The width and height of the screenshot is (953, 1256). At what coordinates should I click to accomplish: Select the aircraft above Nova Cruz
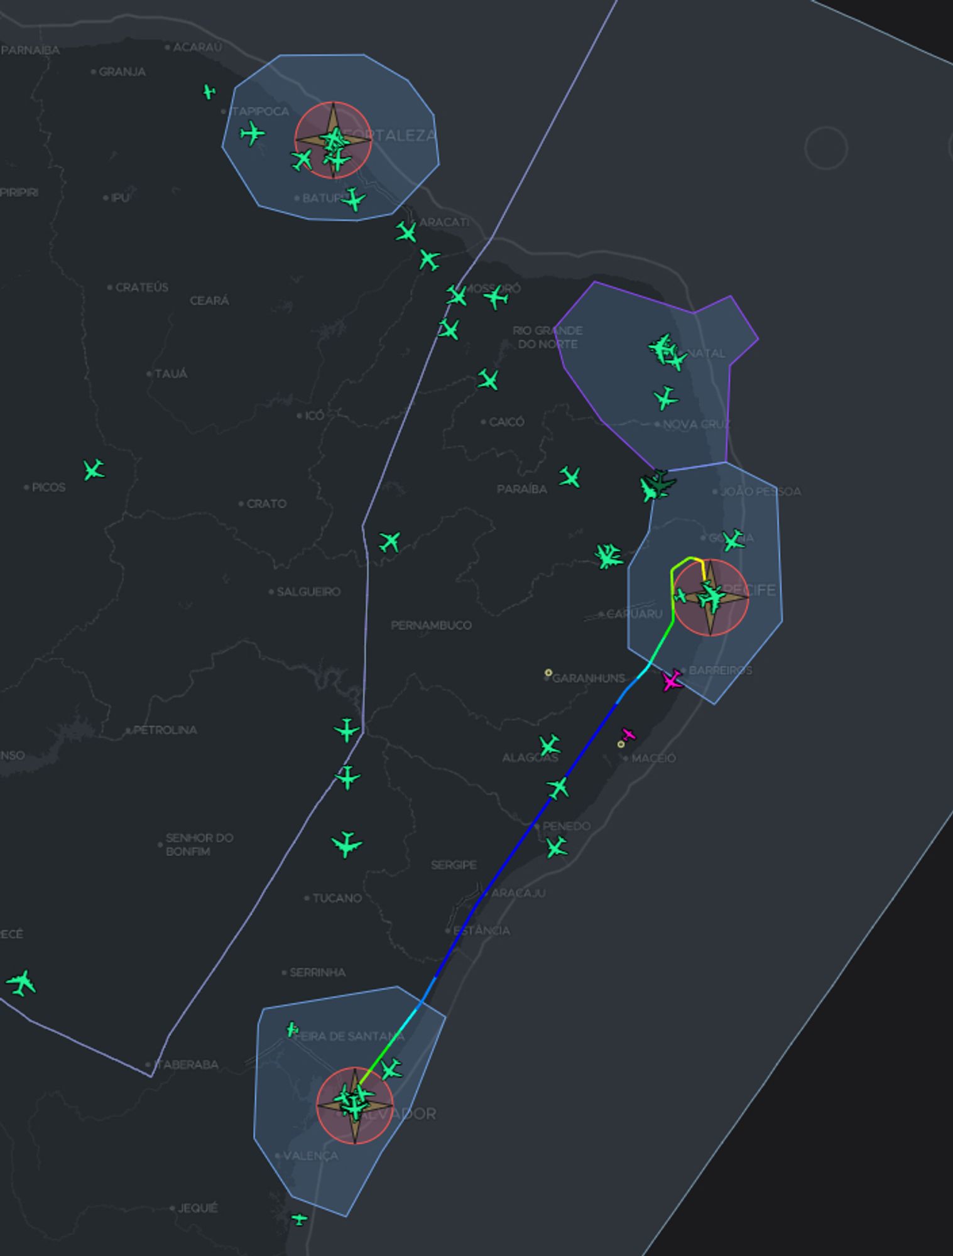pyautogui.click(x=665, y=398)
